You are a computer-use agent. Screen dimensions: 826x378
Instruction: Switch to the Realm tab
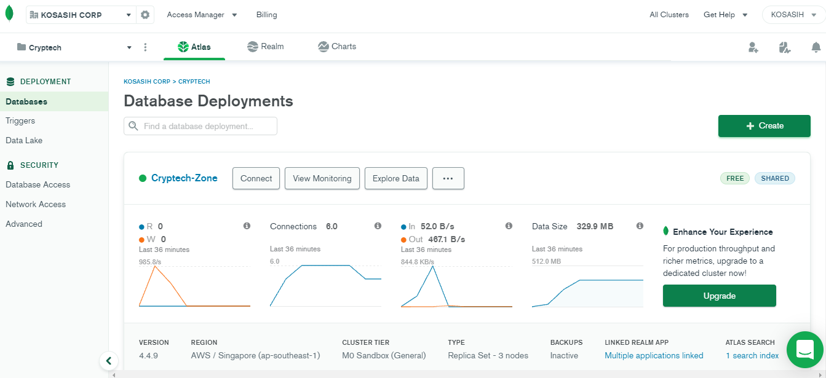tap(266, 47)
